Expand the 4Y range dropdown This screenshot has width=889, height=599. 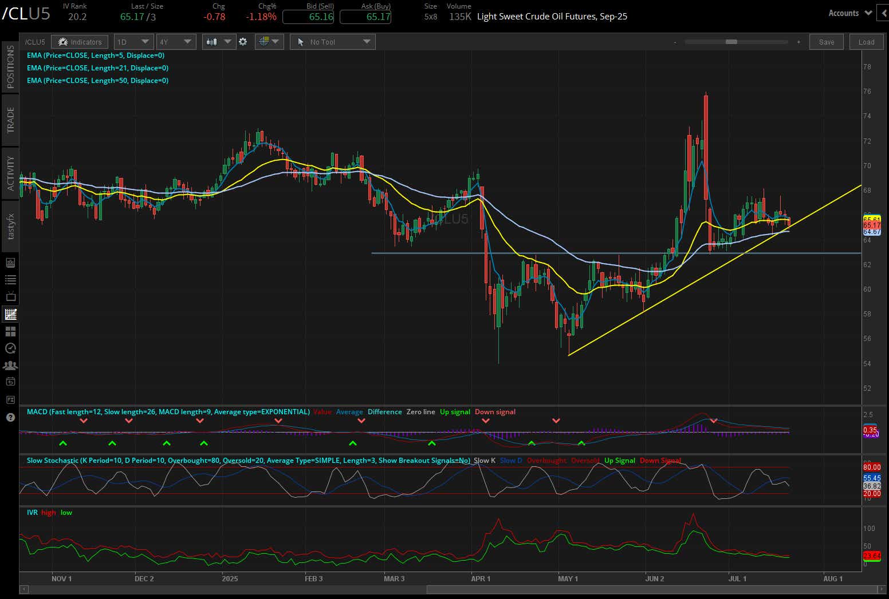(x=176, y=41)
